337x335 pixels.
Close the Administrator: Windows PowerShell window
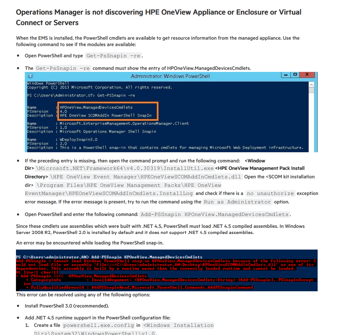click(x=307, y=75)
